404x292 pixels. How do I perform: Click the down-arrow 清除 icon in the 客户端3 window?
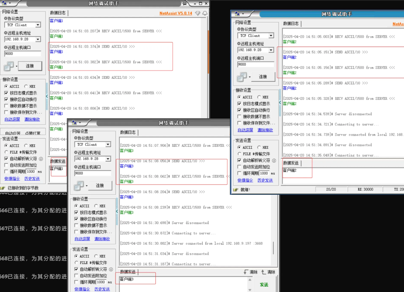click(x=246, y=272)
